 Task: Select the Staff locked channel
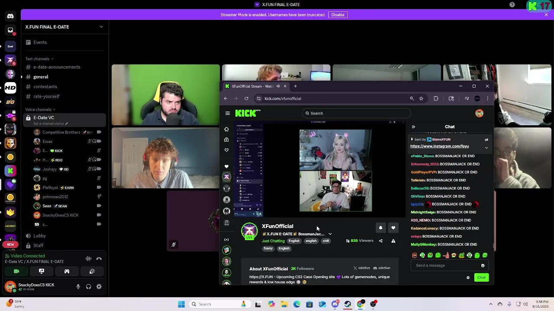pyautogui.click(x=64, y=245)
